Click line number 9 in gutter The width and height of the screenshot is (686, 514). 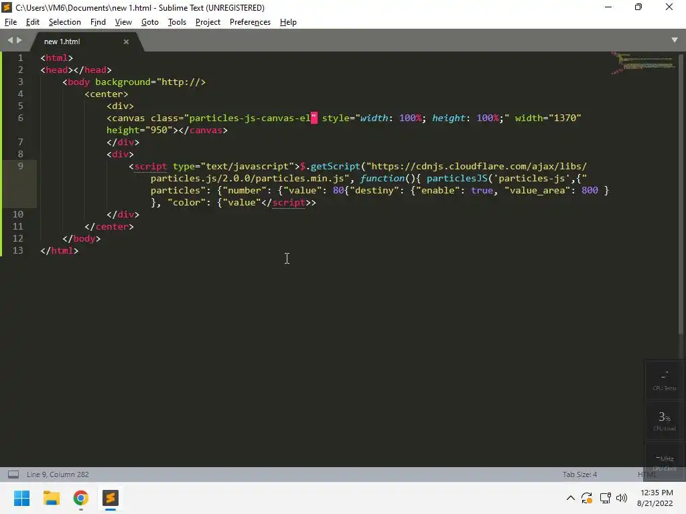(20, 166)
